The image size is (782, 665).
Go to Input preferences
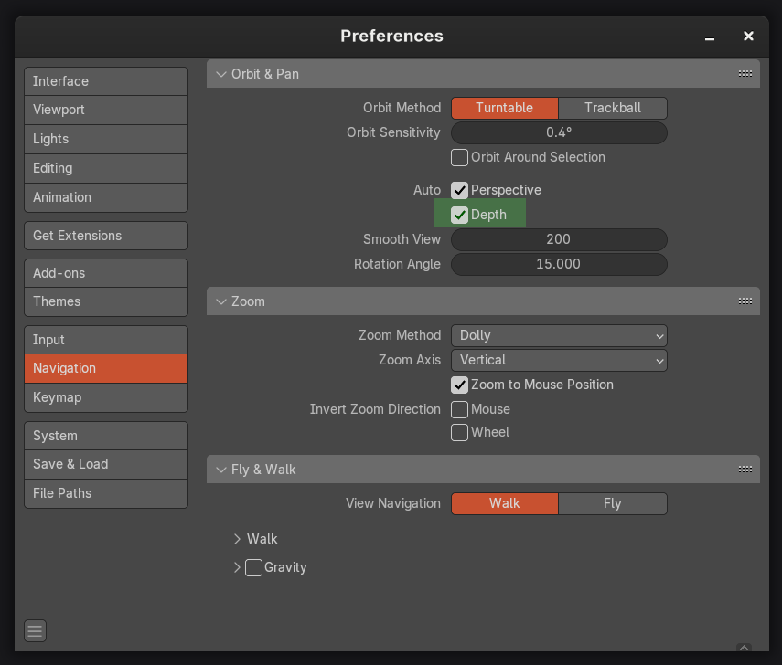106,340
